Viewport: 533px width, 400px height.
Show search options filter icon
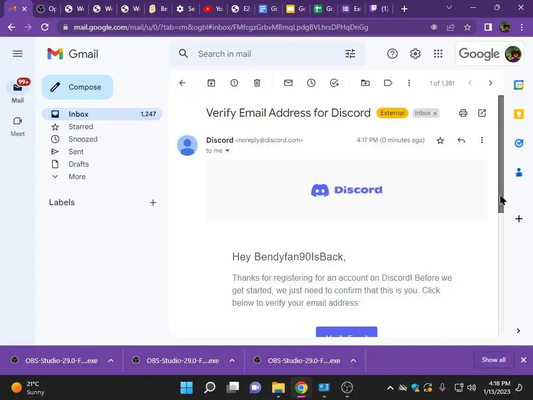coord(350,54)
